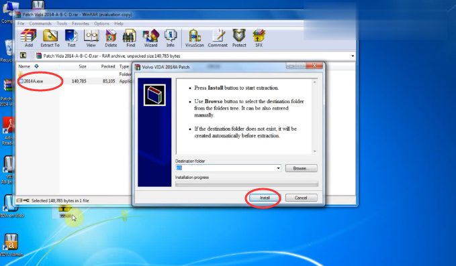This screenshot has width=456, height=266.
Task: Create an SFX archive
Action: tap(259, 38)
